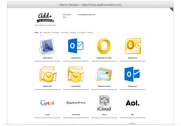Click the "Yahoo! Mail" caption text
The width and height of the screenshot is (181, 126).
tap(76, 115)
